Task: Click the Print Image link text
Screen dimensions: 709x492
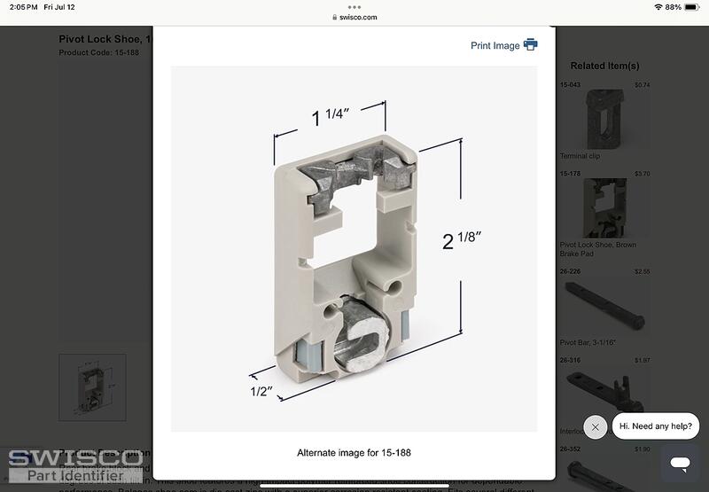Action: 495,46
